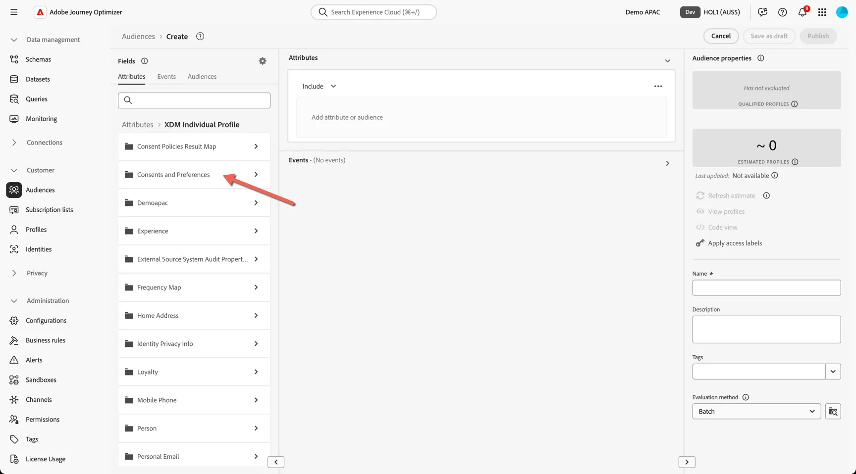Click the Queries icon in sidebar
Image resolution: width=856 pixels, height=474 pixels.
point(14,99)
